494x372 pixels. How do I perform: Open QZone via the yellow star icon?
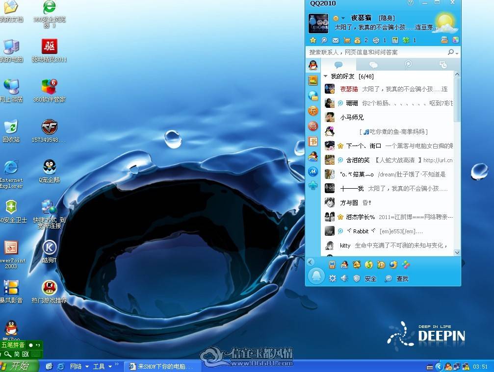pyautogui.click(x=313, y=40)
